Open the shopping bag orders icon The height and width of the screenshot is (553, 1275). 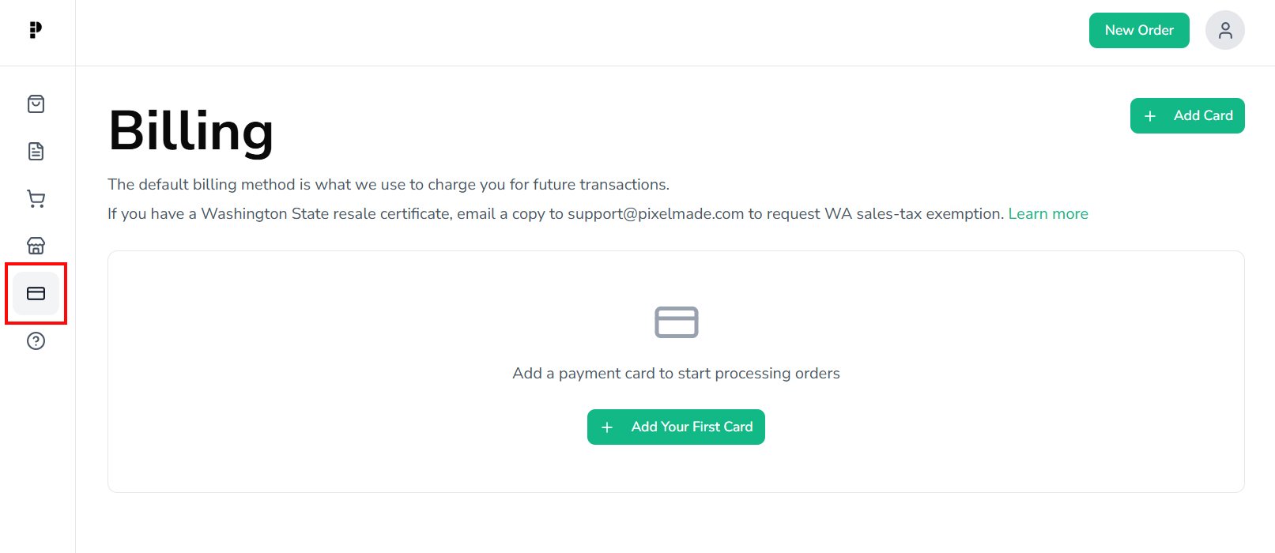tap(36, 104)
